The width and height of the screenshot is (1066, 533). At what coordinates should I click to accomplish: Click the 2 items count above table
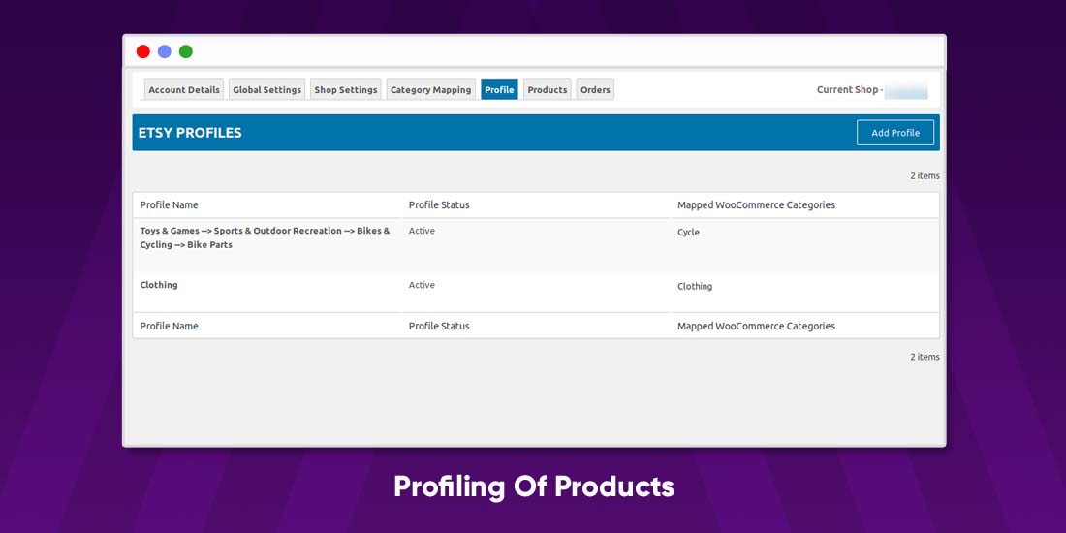(x=925, y=175)
